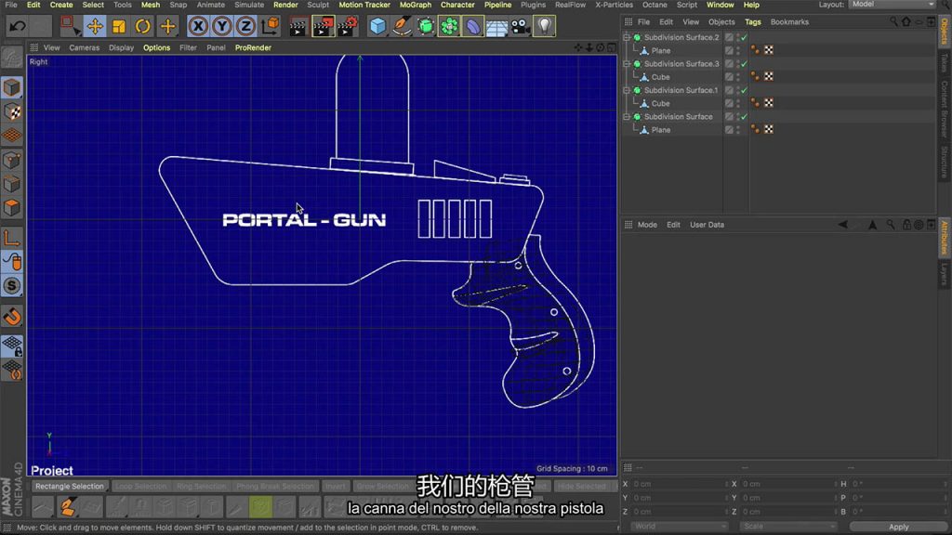This screenshot has height=535, width=952.
Task: Open the Array/MoGraph generator icon
Action: click(x=449, y=26)
